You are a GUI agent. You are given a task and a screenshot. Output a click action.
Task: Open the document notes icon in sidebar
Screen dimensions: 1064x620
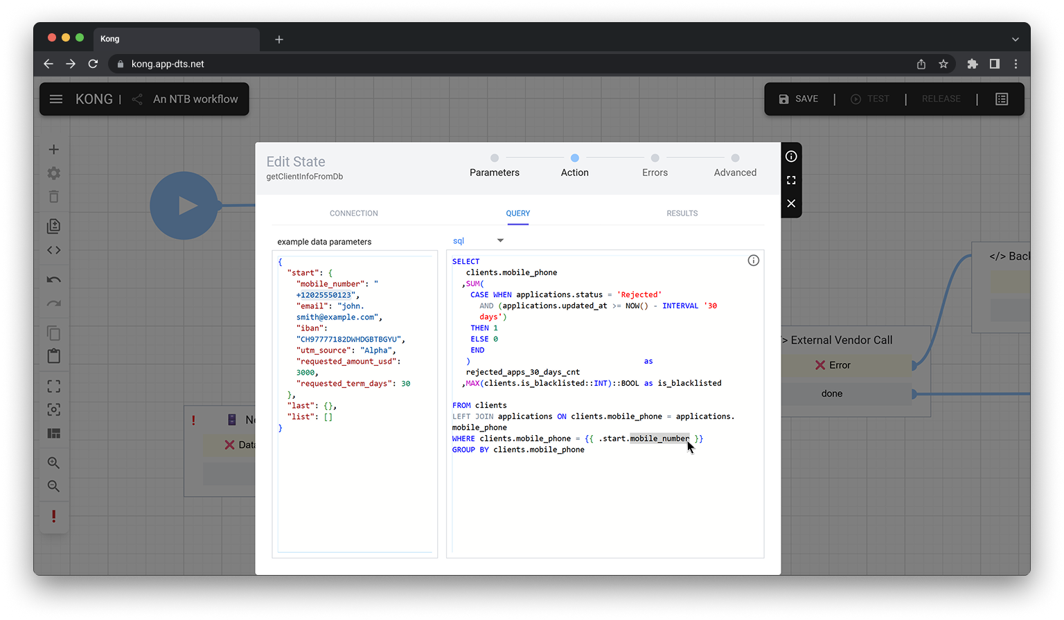pos(53,226)
